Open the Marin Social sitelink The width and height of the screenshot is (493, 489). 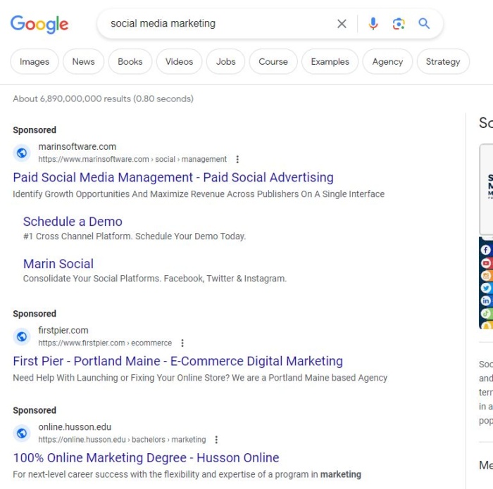(58, 264)
